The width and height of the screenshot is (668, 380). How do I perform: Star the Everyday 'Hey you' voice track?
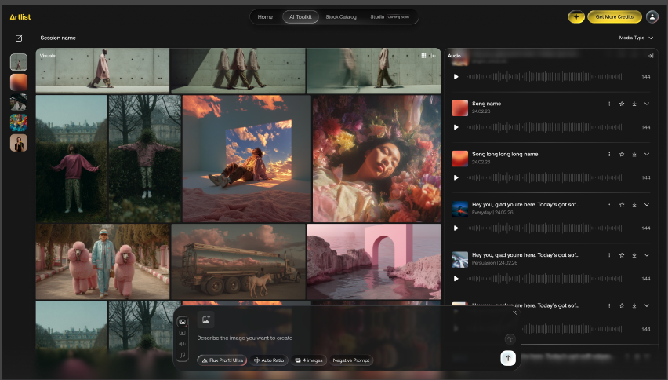[x=622, y=204]
